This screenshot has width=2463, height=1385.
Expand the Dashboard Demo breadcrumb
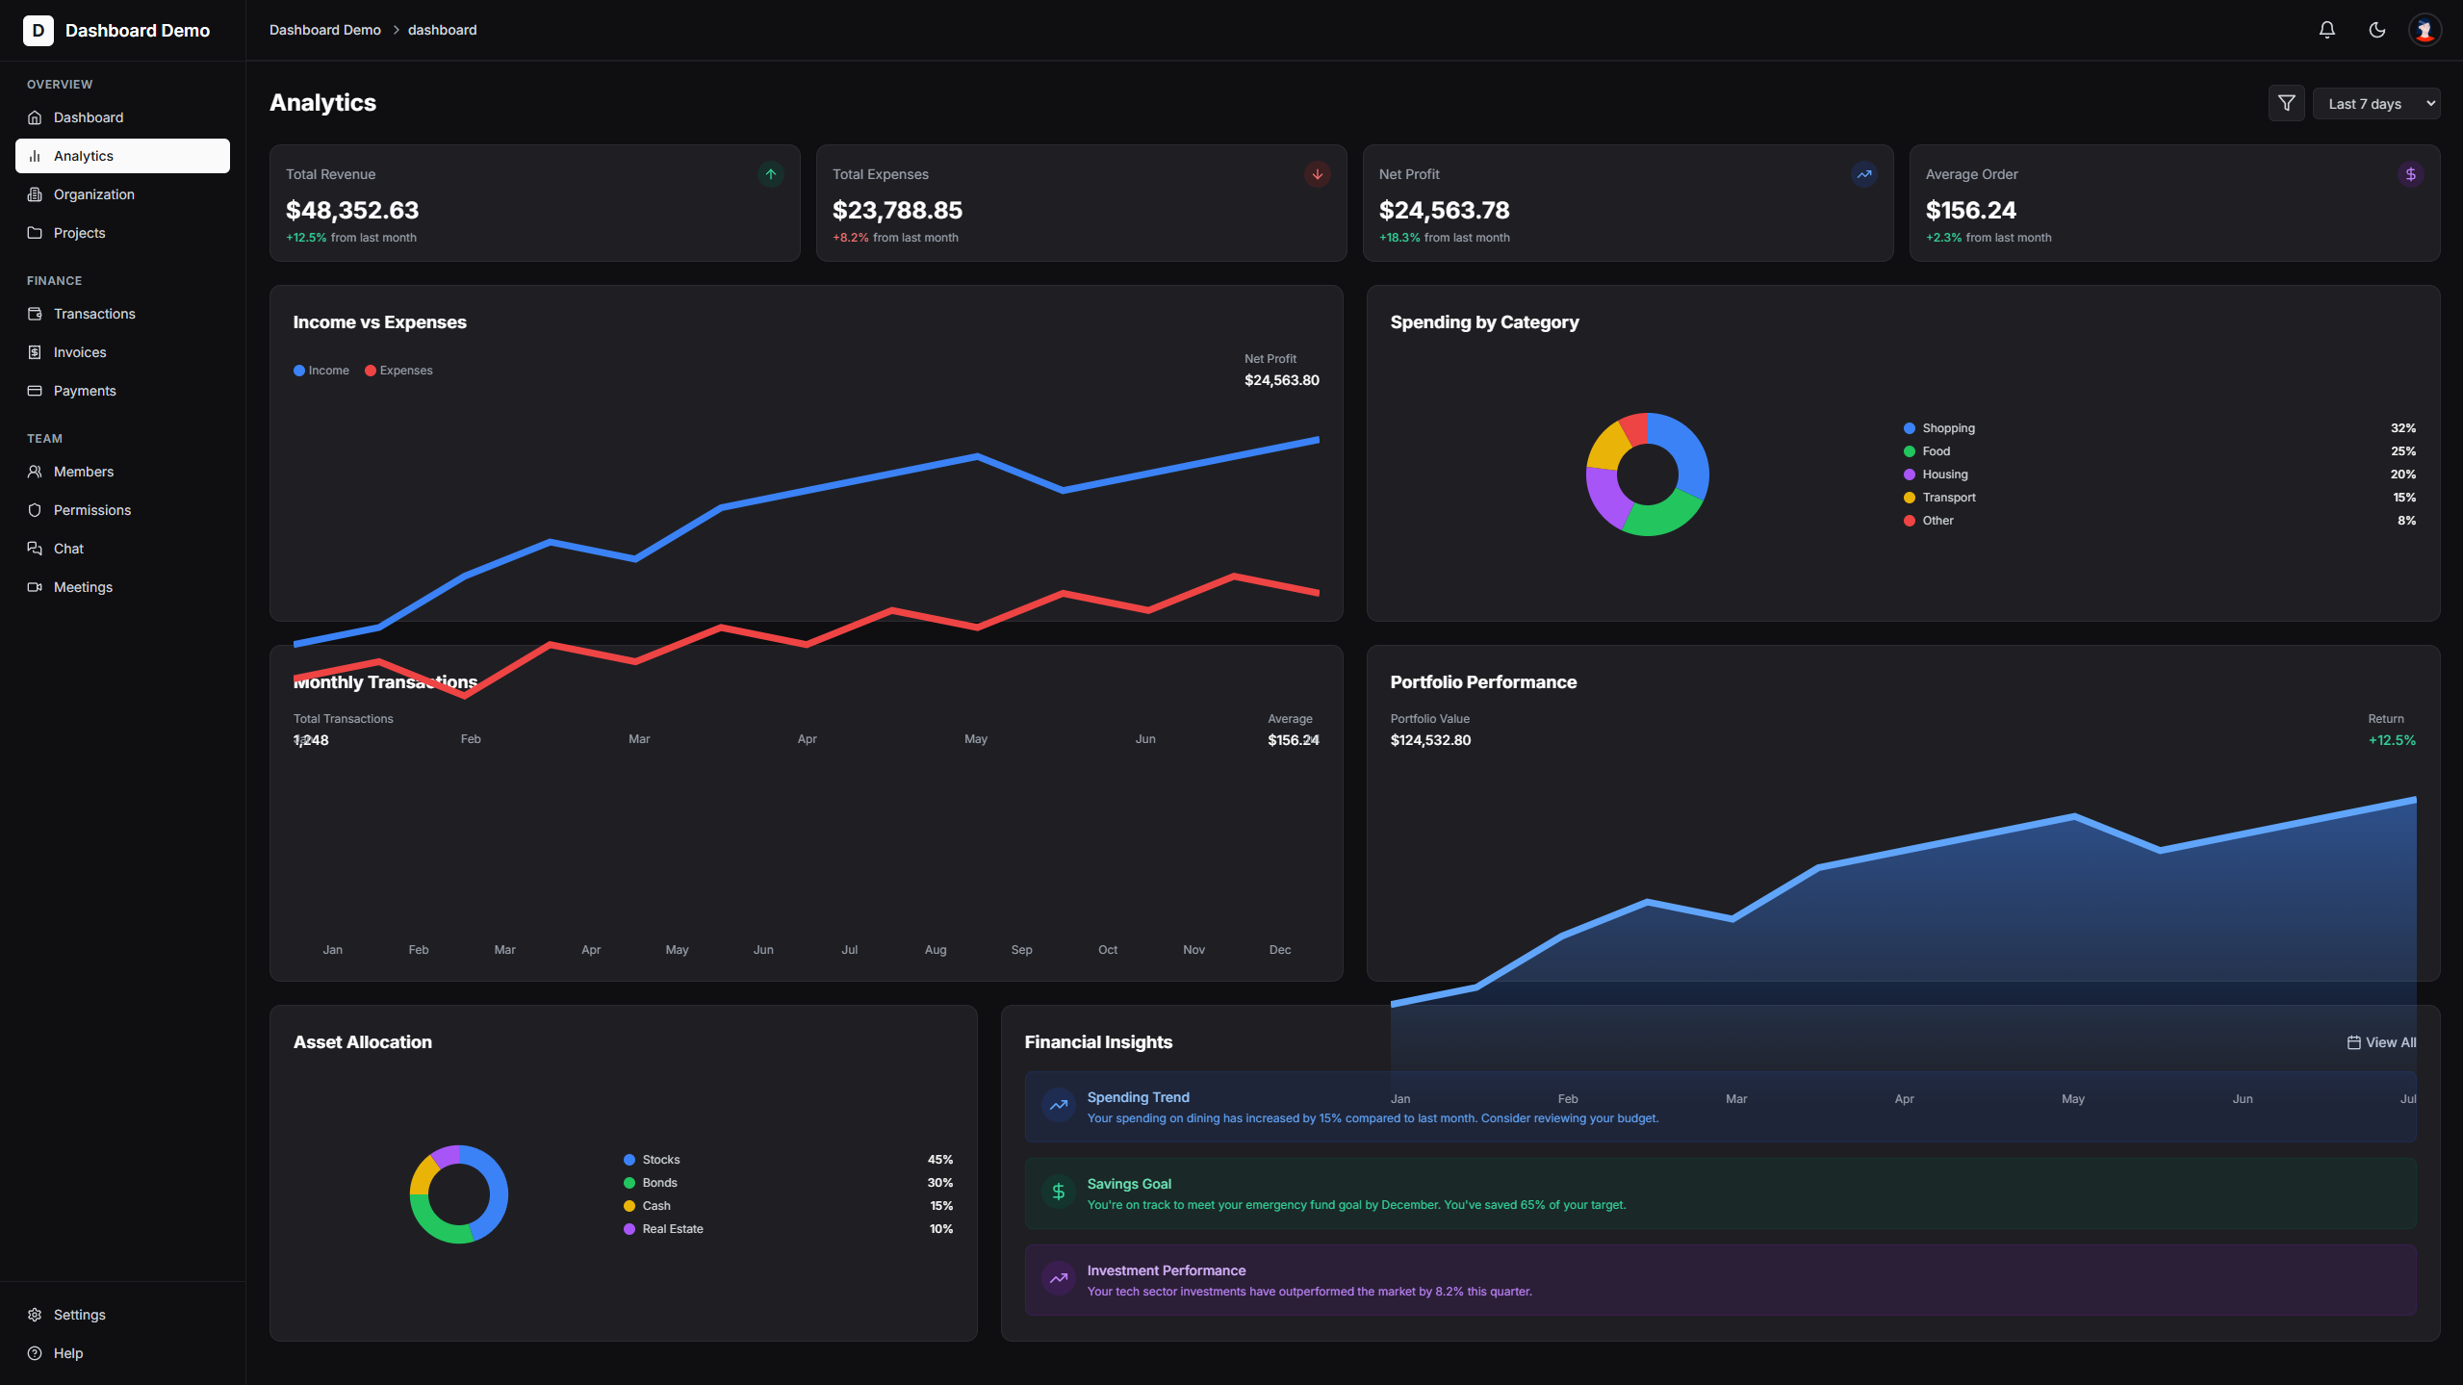pyautogui.click(x=324, y=30)
